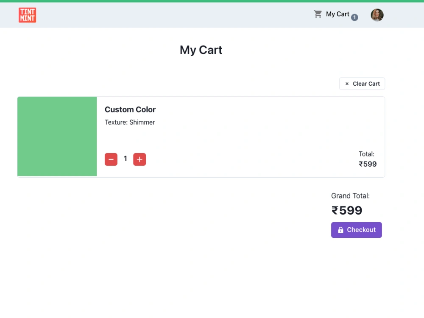Click the quantity value 1
Screen dimensions: 424x318
[125, 159]
